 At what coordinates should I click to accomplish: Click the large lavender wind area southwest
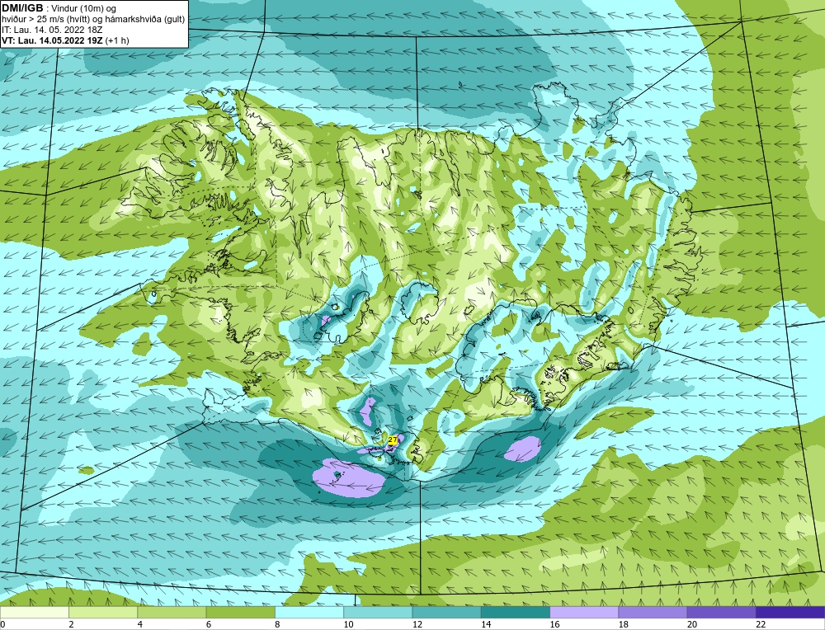point(347,478)
